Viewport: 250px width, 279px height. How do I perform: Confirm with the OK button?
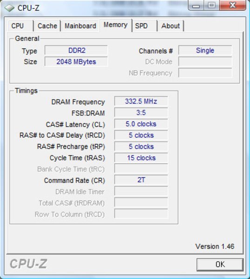tap(220, 265)
